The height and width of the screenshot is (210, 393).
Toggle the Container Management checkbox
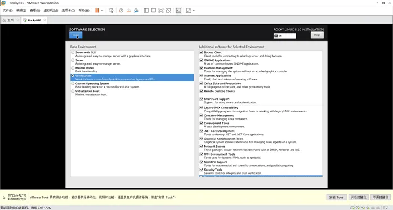[x=201, y=115]
